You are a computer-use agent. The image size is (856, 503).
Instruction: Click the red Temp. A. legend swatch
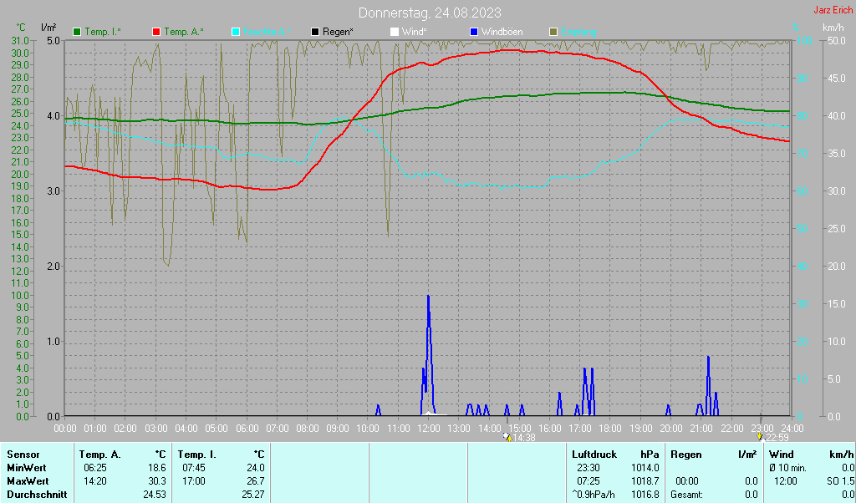(x=156, y=32)
